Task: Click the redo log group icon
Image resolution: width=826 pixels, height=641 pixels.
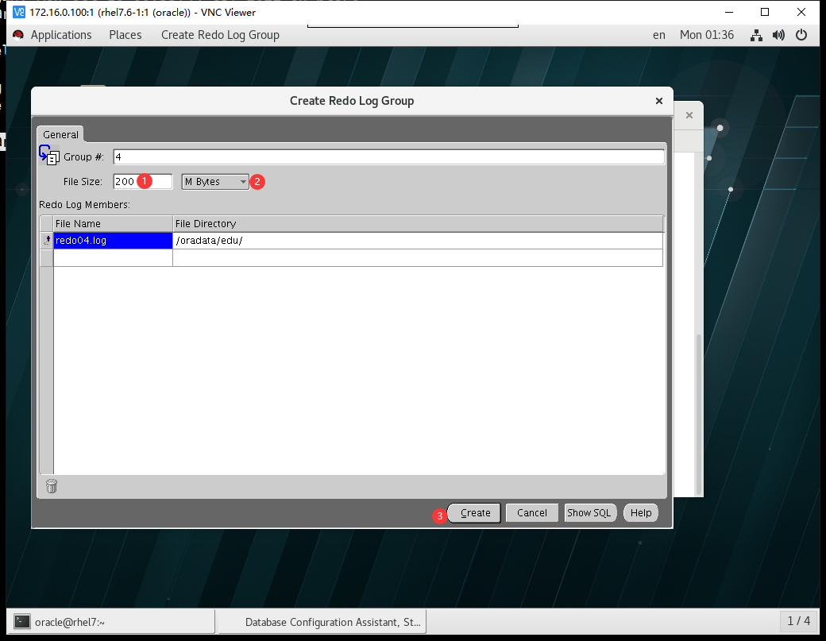Action: [x=49, y=155]
